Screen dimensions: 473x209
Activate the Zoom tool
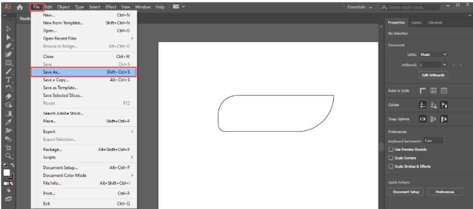[9, 155]
